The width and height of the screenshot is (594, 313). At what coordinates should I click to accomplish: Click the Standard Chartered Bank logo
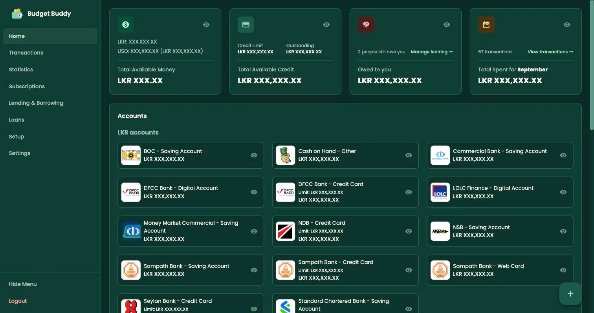coord(285,306)
